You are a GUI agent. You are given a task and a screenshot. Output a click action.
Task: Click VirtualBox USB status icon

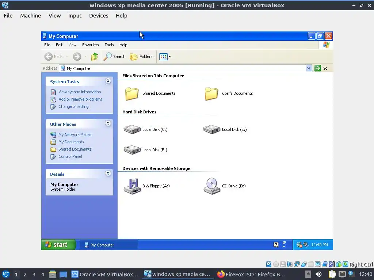click(304, 264)
